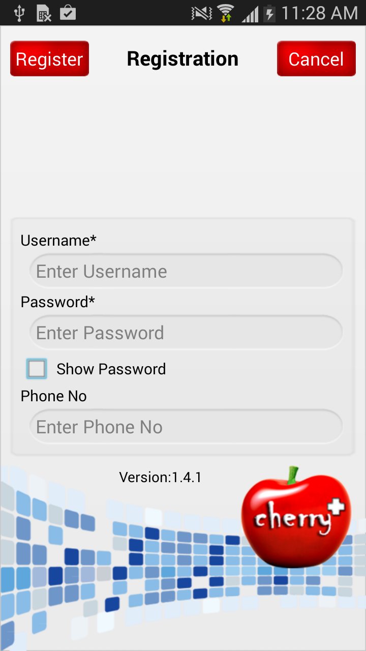Tap the SIM card error icon

[x=44, y=13]
